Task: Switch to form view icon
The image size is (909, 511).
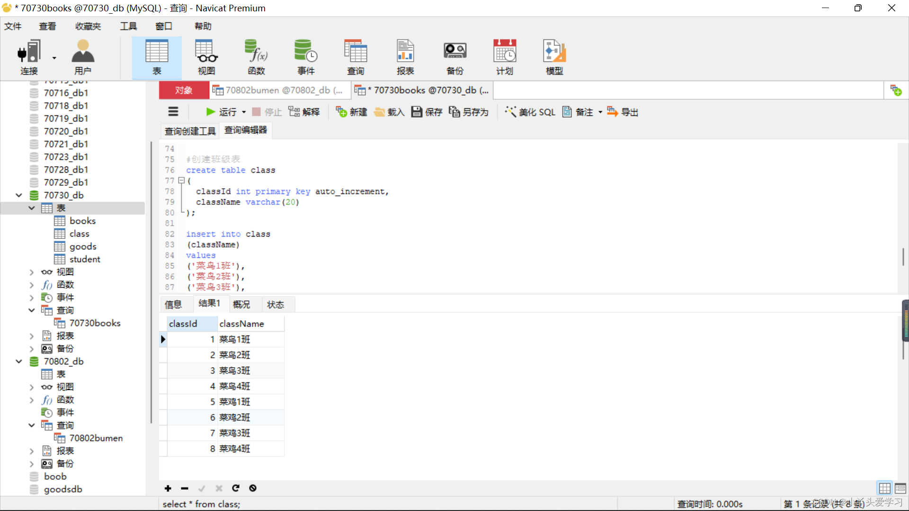Action: 900,488
